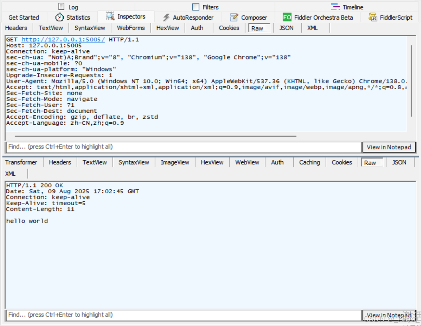Select the request Auth tab
Viewport: 421px width, 326px height.
[197, 28]
